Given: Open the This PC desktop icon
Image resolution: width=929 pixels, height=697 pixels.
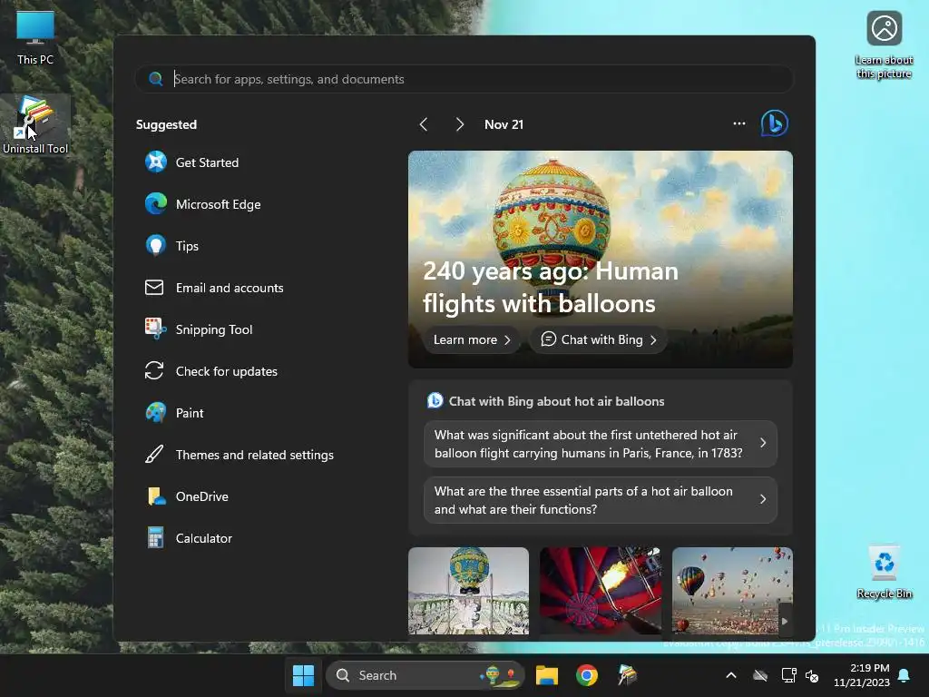Looking at the screenshot, I should 35,37.
